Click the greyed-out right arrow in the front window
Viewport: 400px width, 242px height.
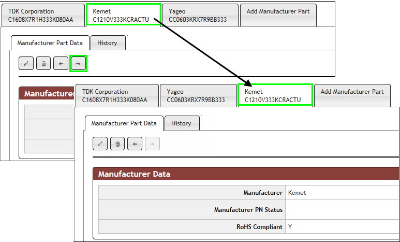[152, 144]
